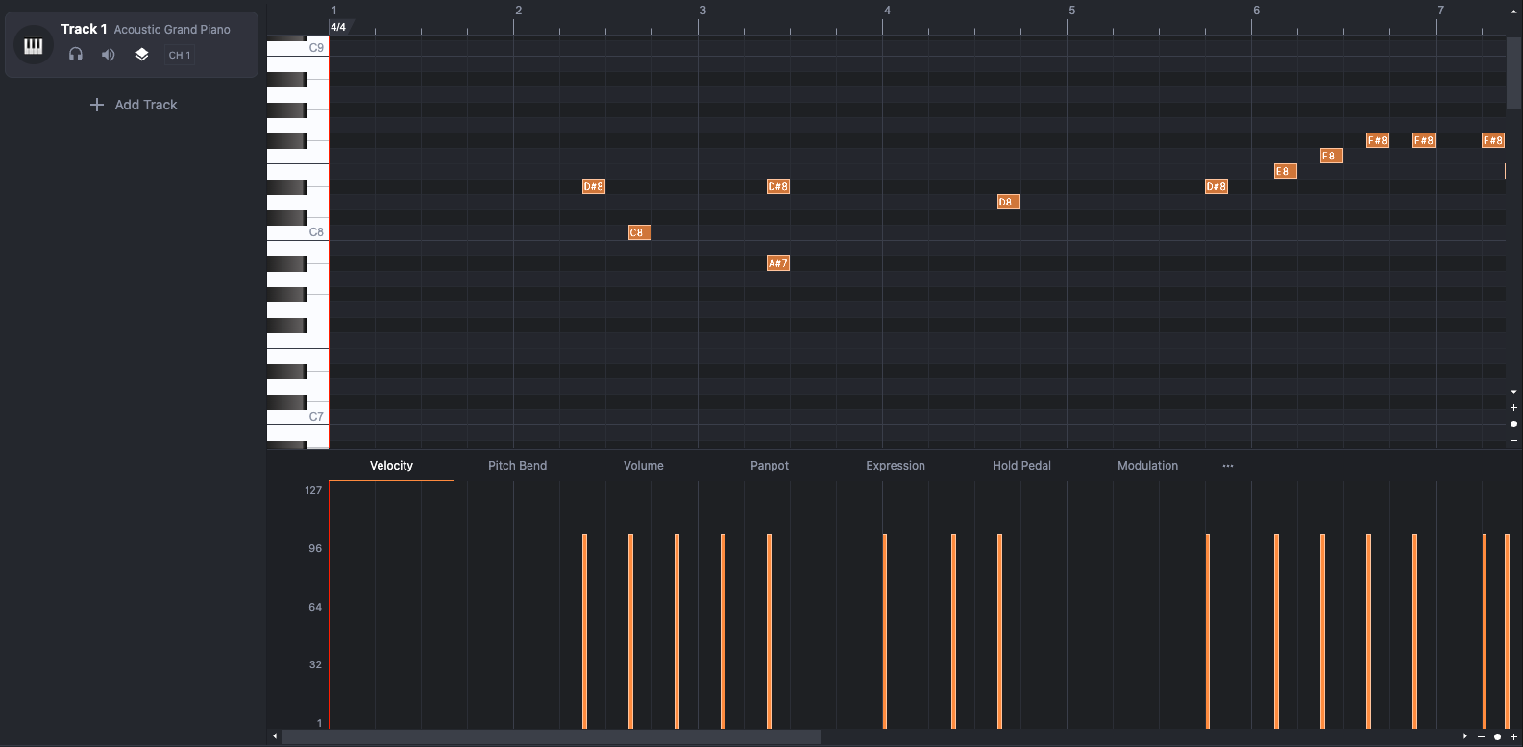Switch to the Velocity tab
Viewport: 1523px width, 747px height.
tap(391, 466)
